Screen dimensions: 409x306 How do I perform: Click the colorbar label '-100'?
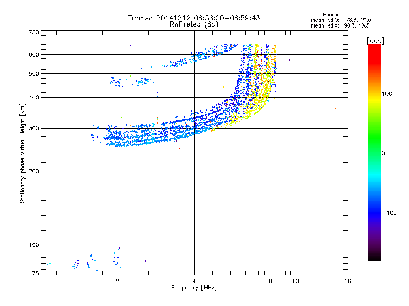389,213
